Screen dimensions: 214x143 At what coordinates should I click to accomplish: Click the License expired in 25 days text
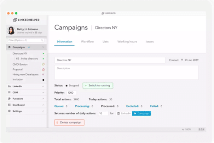pos(30,33)
